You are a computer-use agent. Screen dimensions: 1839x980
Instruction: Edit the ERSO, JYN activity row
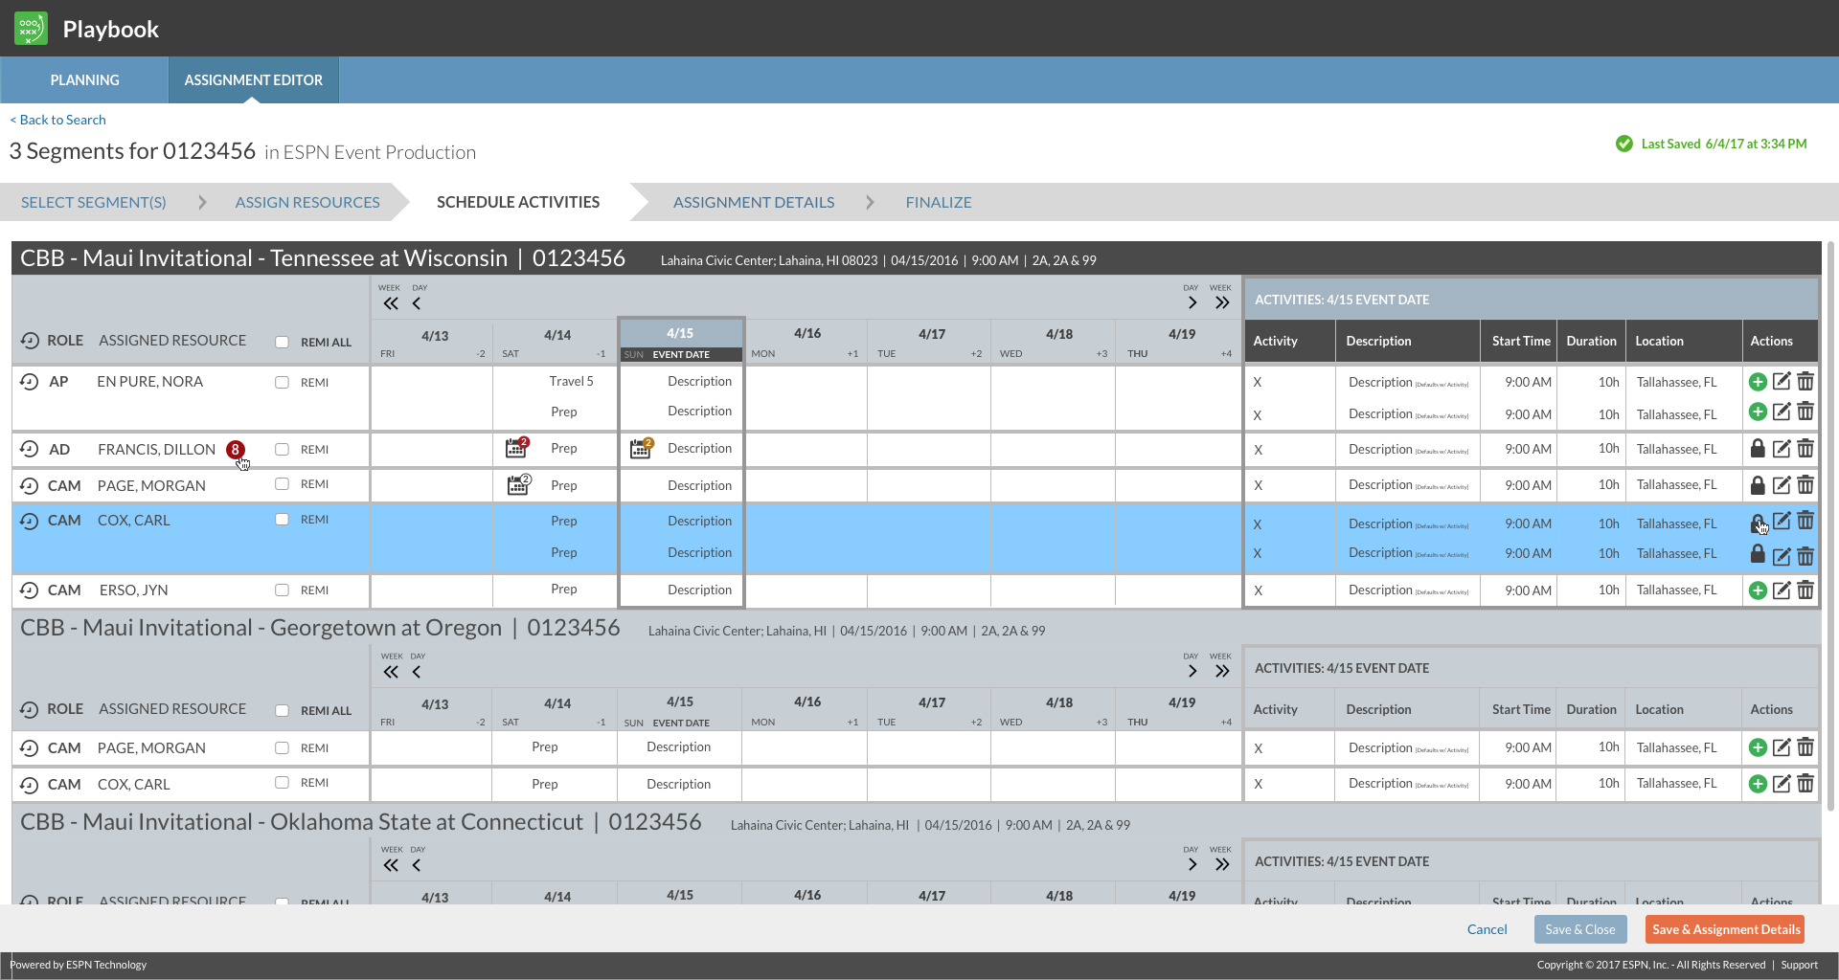pyautogui.click(x=1782, y=590)
